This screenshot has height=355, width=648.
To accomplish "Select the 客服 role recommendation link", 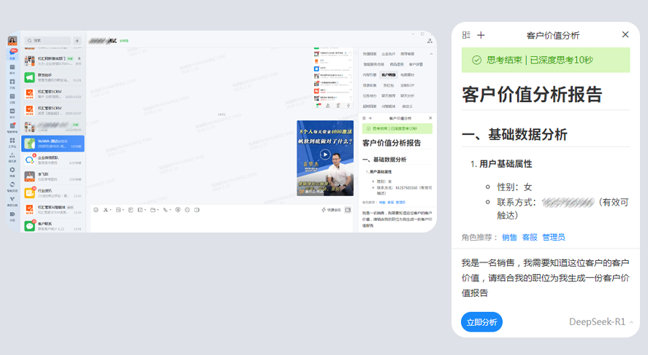I will (530, 238).
